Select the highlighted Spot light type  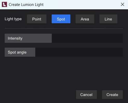pos(61,19)
